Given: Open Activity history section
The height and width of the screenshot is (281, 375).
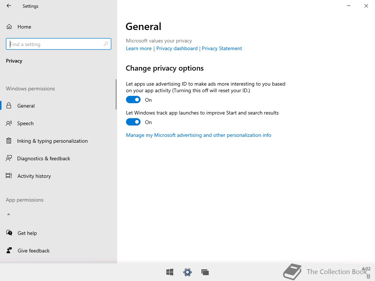Looking at the screenshot, I should click(58, 176).
